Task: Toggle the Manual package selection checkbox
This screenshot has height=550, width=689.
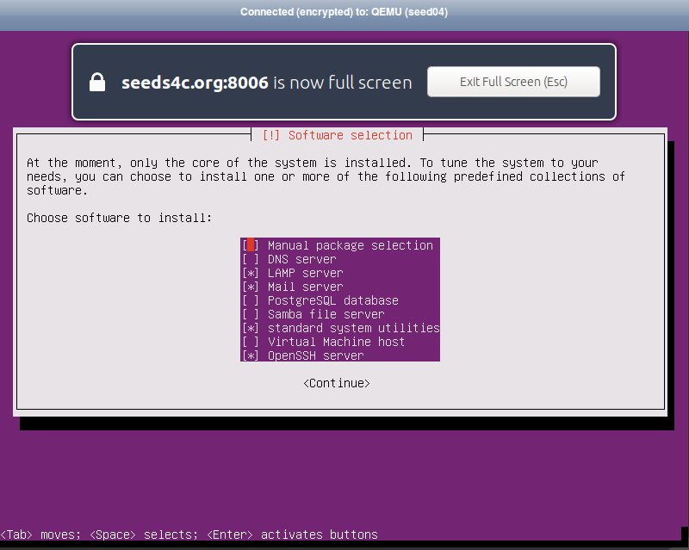Action: click(x=251, y=245)
